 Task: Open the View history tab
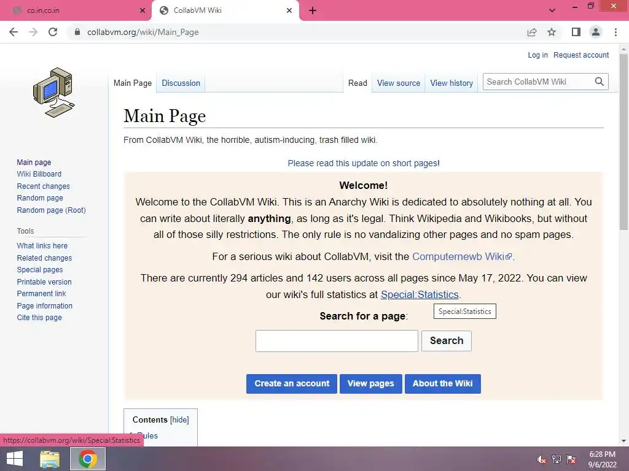[x=451, y=83]
